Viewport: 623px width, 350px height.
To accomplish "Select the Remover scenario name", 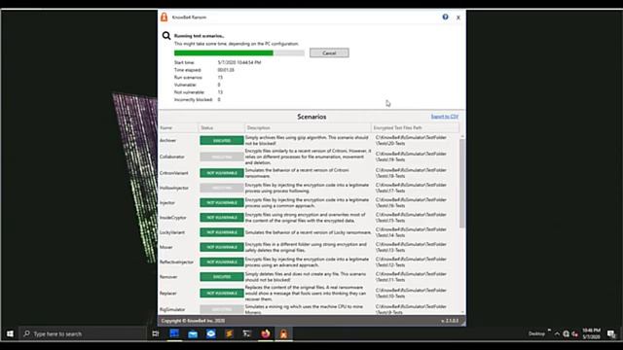I will click(x=168, y=276).
